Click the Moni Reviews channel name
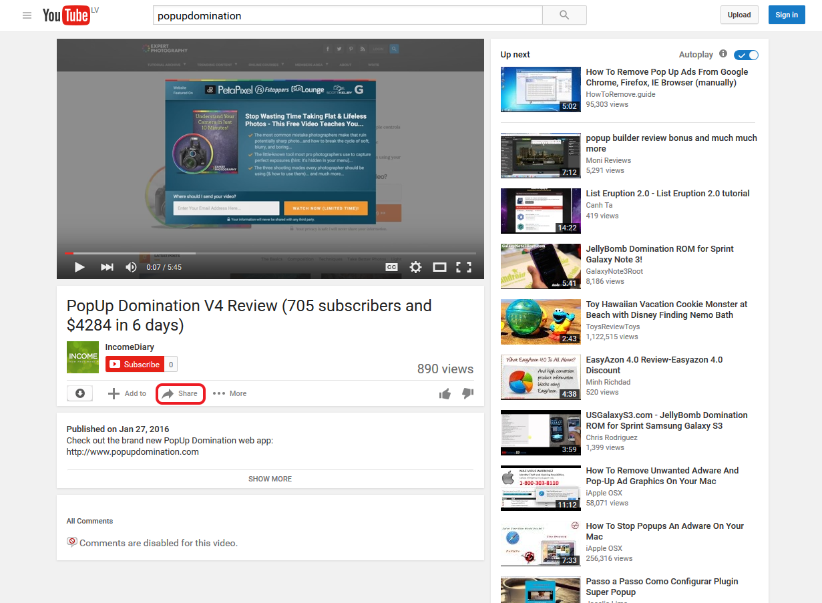 tap(608, 160)
